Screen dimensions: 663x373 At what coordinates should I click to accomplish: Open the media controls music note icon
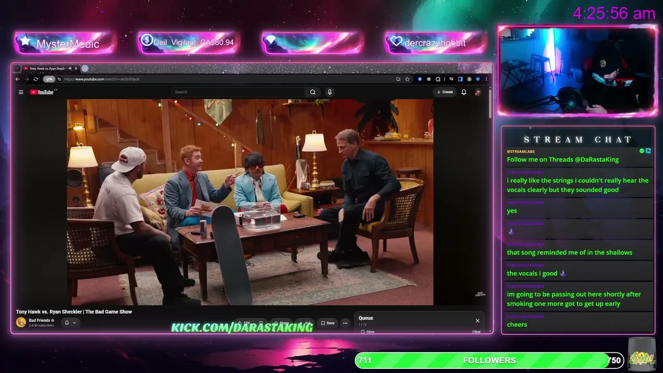coord(452,79)
